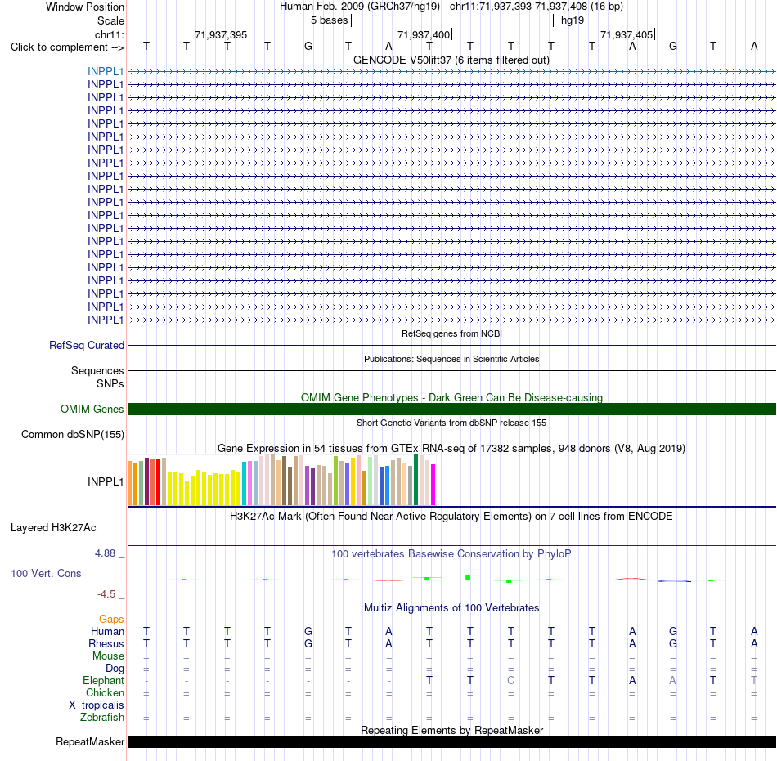
Task: Click the black Sequences publications track line
Action: point(451,370)
